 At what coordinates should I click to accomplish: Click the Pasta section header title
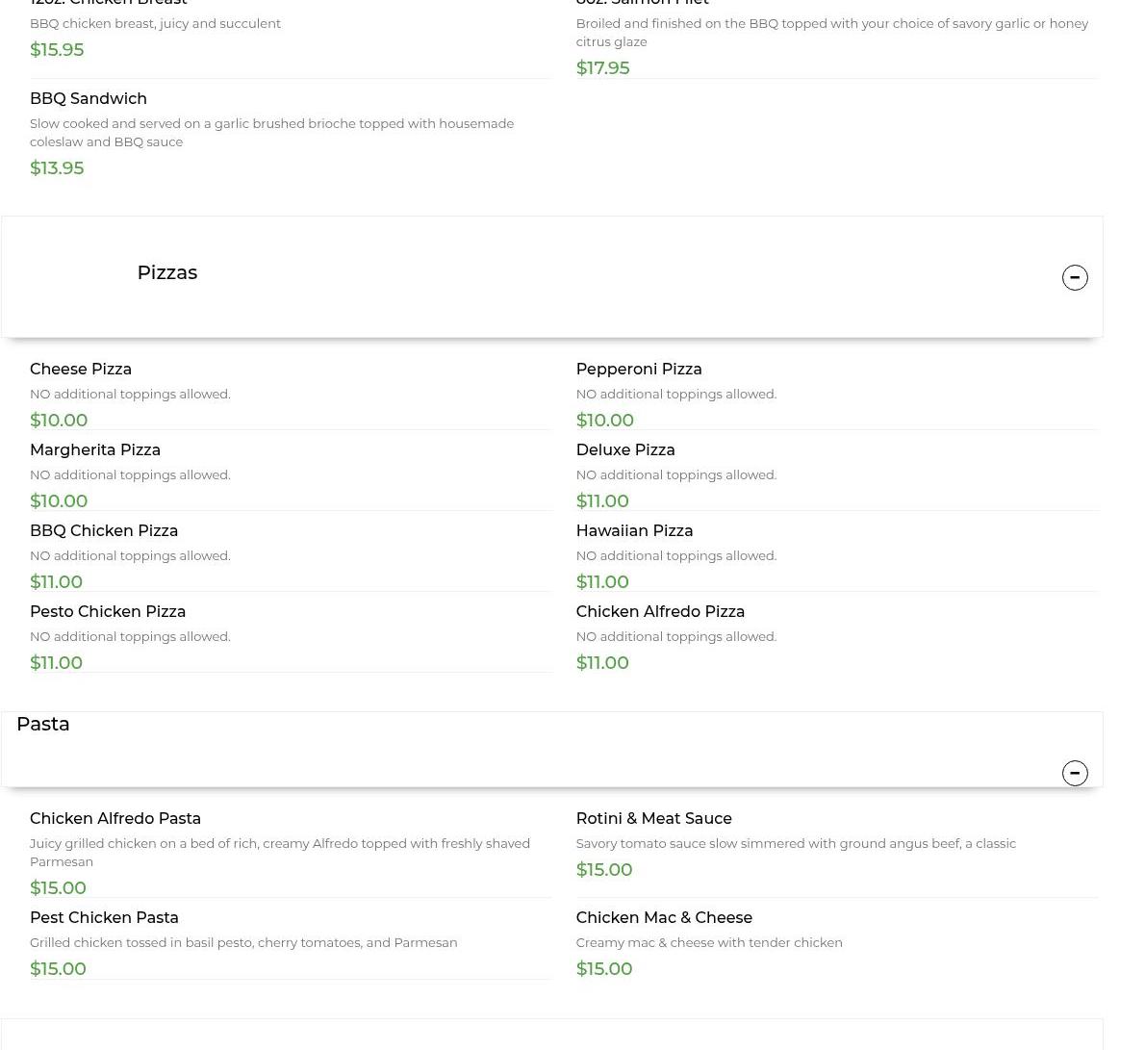click(43, 724)
